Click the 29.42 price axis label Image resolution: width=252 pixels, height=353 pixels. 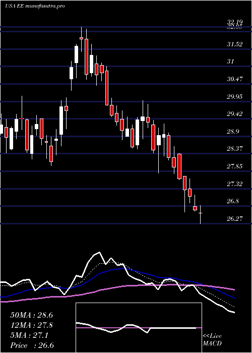(235, 114)
